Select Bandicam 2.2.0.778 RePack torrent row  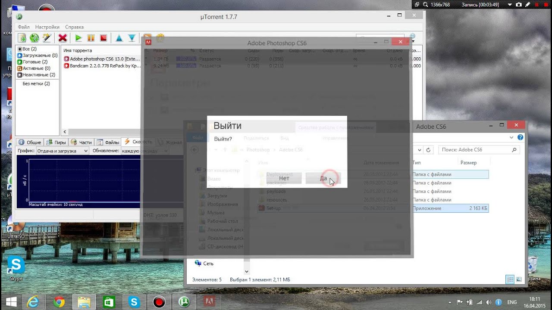[x=102, y=66]
